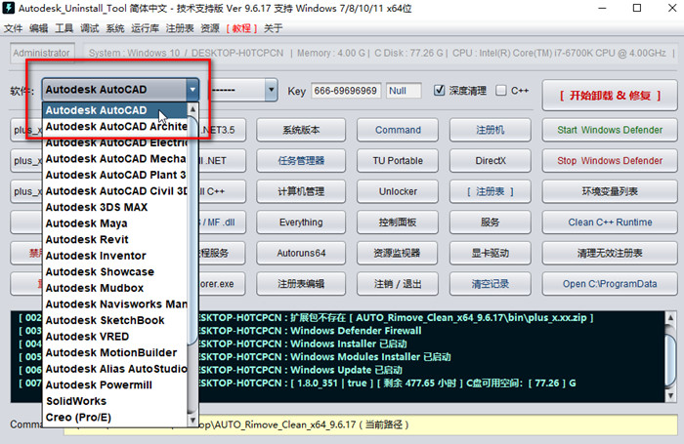Click the 注册机 button

point(491,130)
